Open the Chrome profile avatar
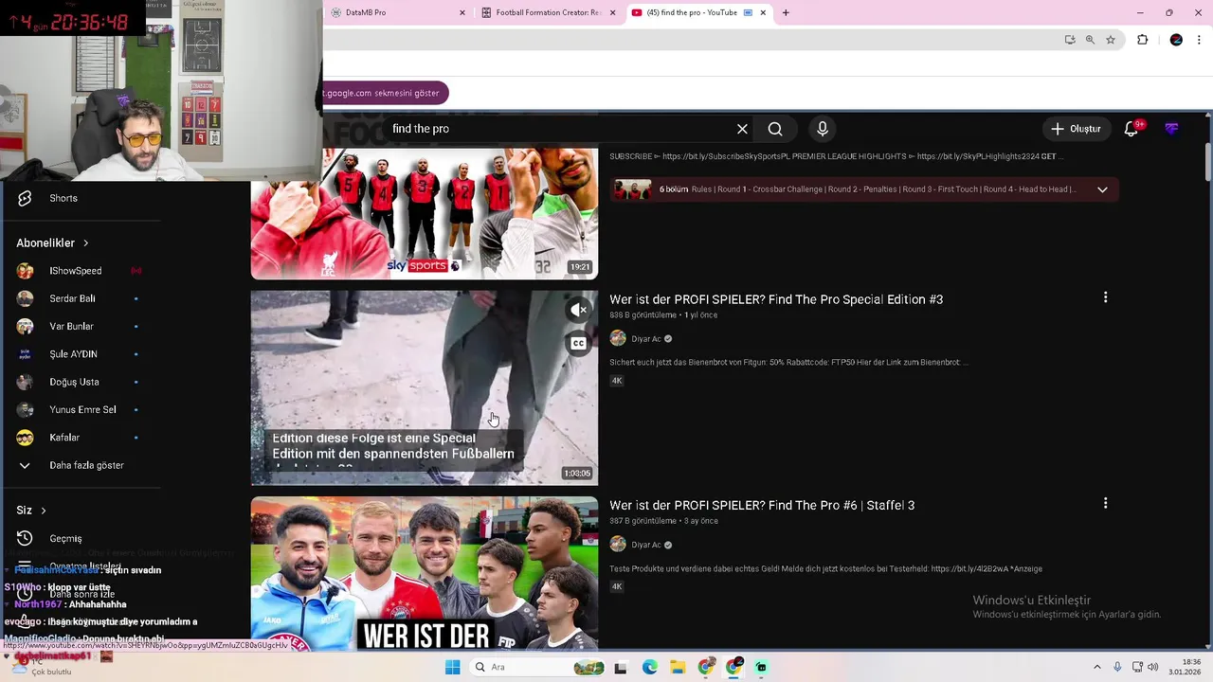This screenshot has width=1213, height=682. tap(1176, 40)
